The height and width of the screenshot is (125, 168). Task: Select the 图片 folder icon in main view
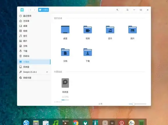[x=133, y=30]
